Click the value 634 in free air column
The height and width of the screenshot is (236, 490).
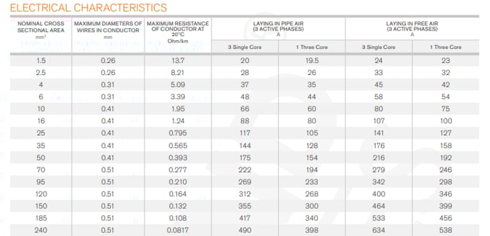pos(378,230)
